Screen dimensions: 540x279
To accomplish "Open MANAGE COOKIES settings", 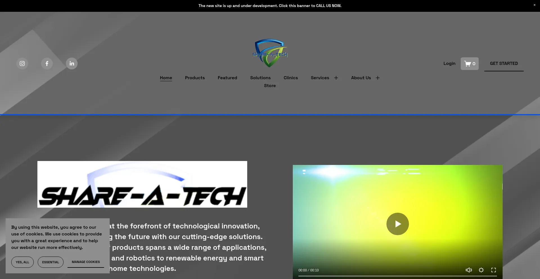I will click(86, 262).
